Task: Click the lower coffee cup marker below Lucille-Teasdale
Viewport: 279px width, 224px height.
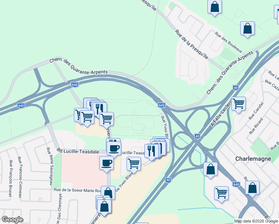Action: [106, 164]
